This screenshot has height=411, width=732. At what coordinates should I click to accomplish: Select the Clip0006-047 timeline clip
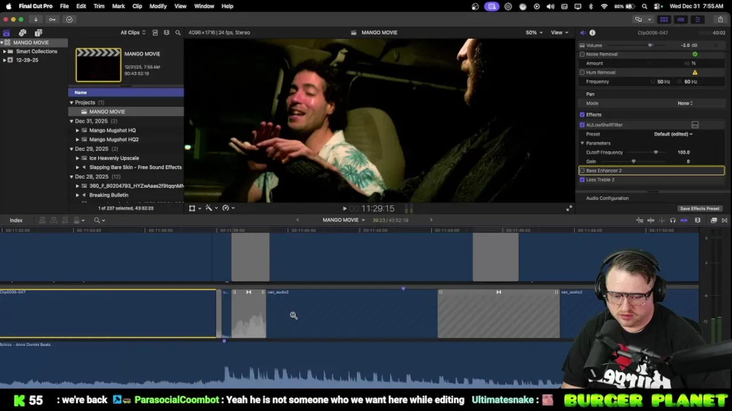coord(108,314)
